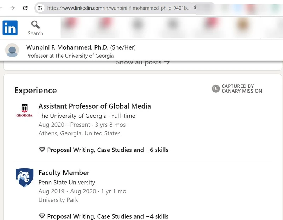Click the skills diamond icon under Assistant Professor
The image size is (283, 220).
(42, 150)
